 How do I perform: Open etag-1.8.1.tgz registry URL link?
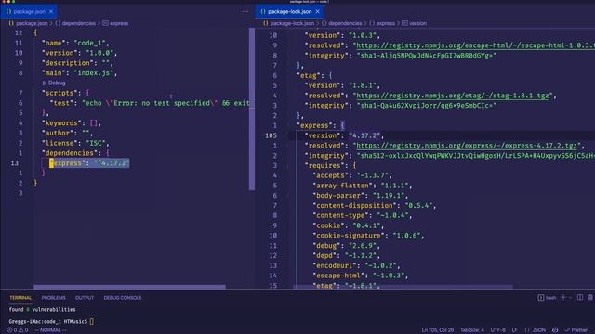pyautogui.click(x=453, y=96)
